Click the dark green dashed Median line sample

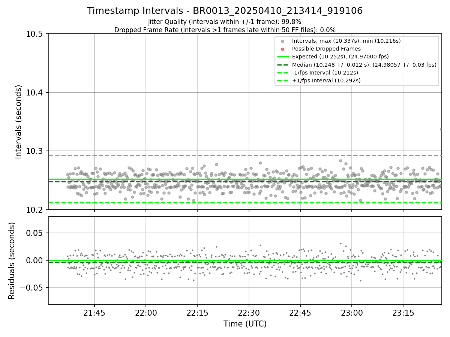click(x=283, y=65)
